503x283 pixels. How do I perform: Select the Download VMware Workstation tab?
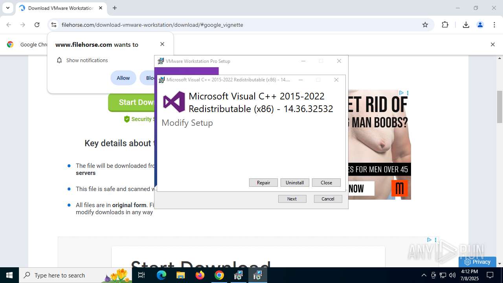click(61, 8)
